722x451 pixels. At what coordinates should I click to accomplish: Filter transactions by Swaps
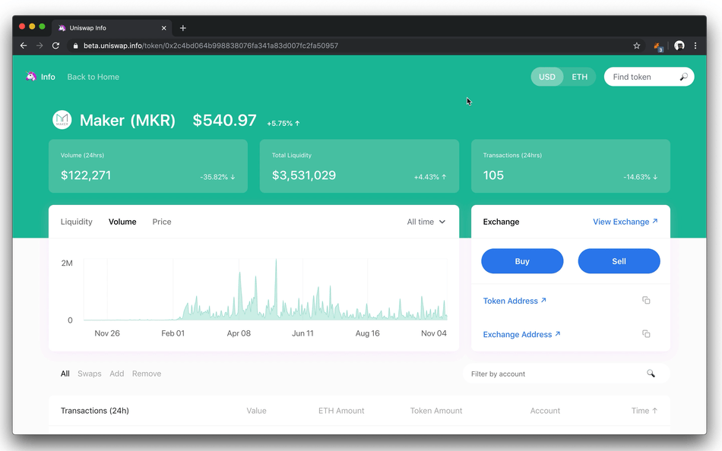[90, 374]
